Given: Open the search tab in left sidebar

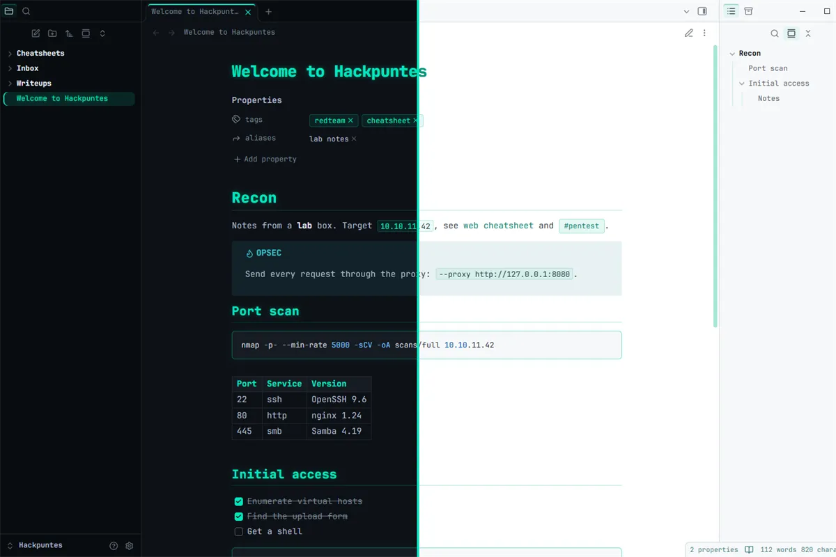Looking at the screenshot, I should [26, 11].
